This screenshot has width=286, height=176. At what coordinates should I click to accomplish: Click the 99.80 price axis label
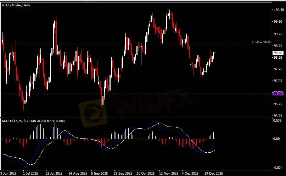(x=277, y=22)
